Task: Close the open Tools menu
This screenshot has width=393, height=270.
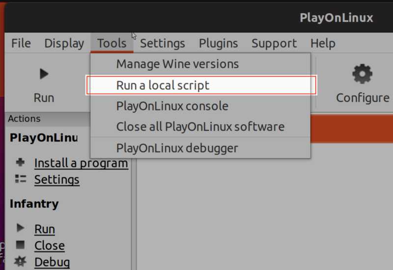Action: tap(112, 43)
